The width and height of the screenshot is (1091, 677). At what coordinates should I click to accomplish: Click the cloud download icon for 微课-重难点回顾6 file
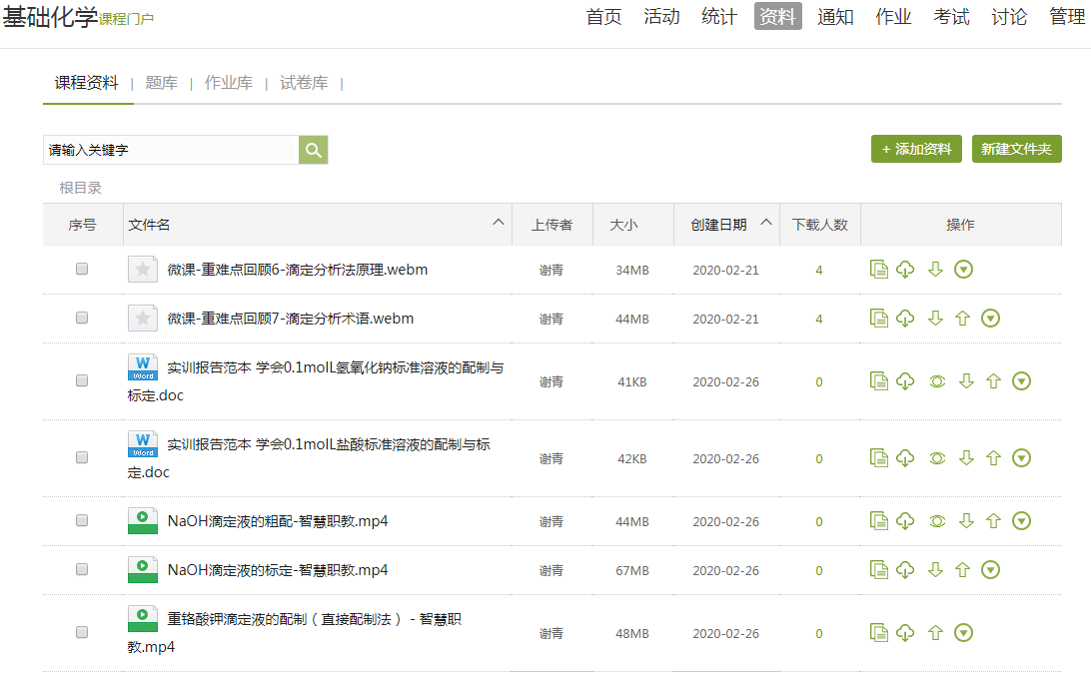pyautogui.click(x=905, y=270)
